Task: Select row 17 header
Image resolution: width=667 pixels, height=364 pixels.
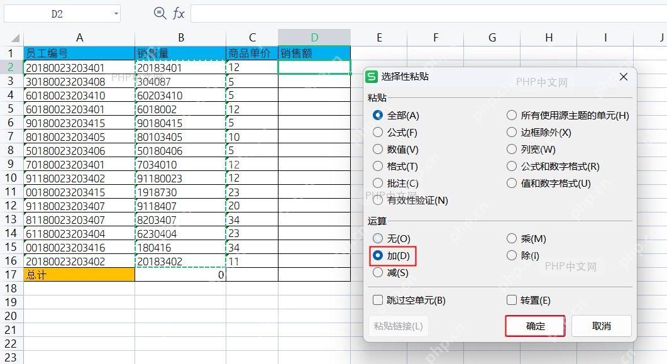Action: coord(11,275)
